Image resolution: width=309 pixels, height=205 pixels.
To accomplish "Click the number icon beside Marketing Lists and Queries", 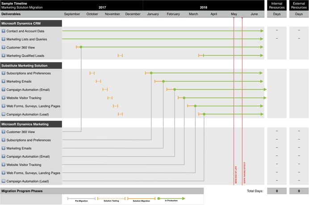I will click(4, 39).
